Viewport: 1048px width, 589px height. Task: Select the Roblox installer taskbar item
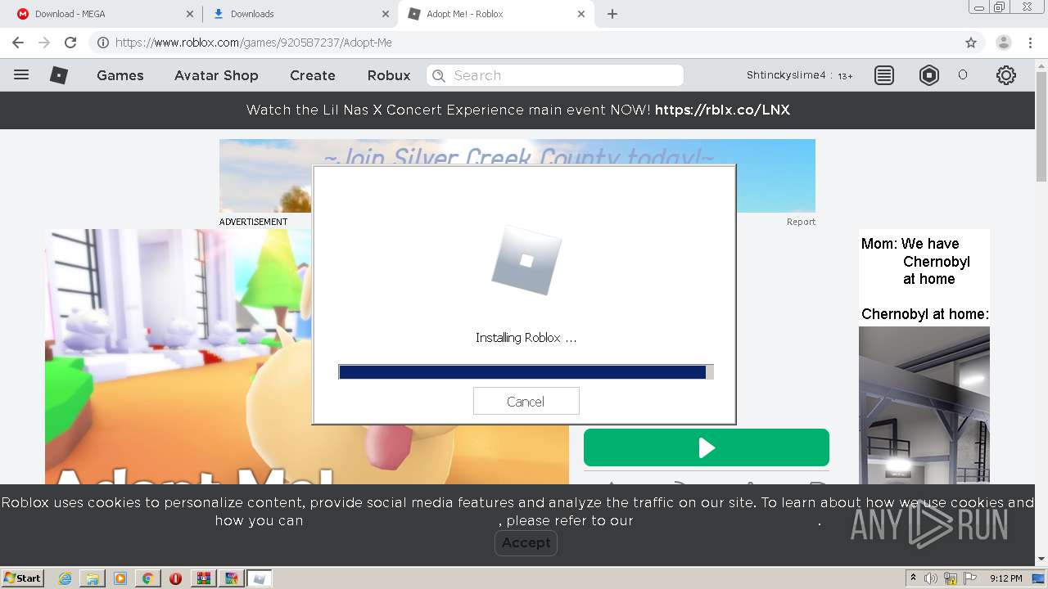[x=260, y=578]
